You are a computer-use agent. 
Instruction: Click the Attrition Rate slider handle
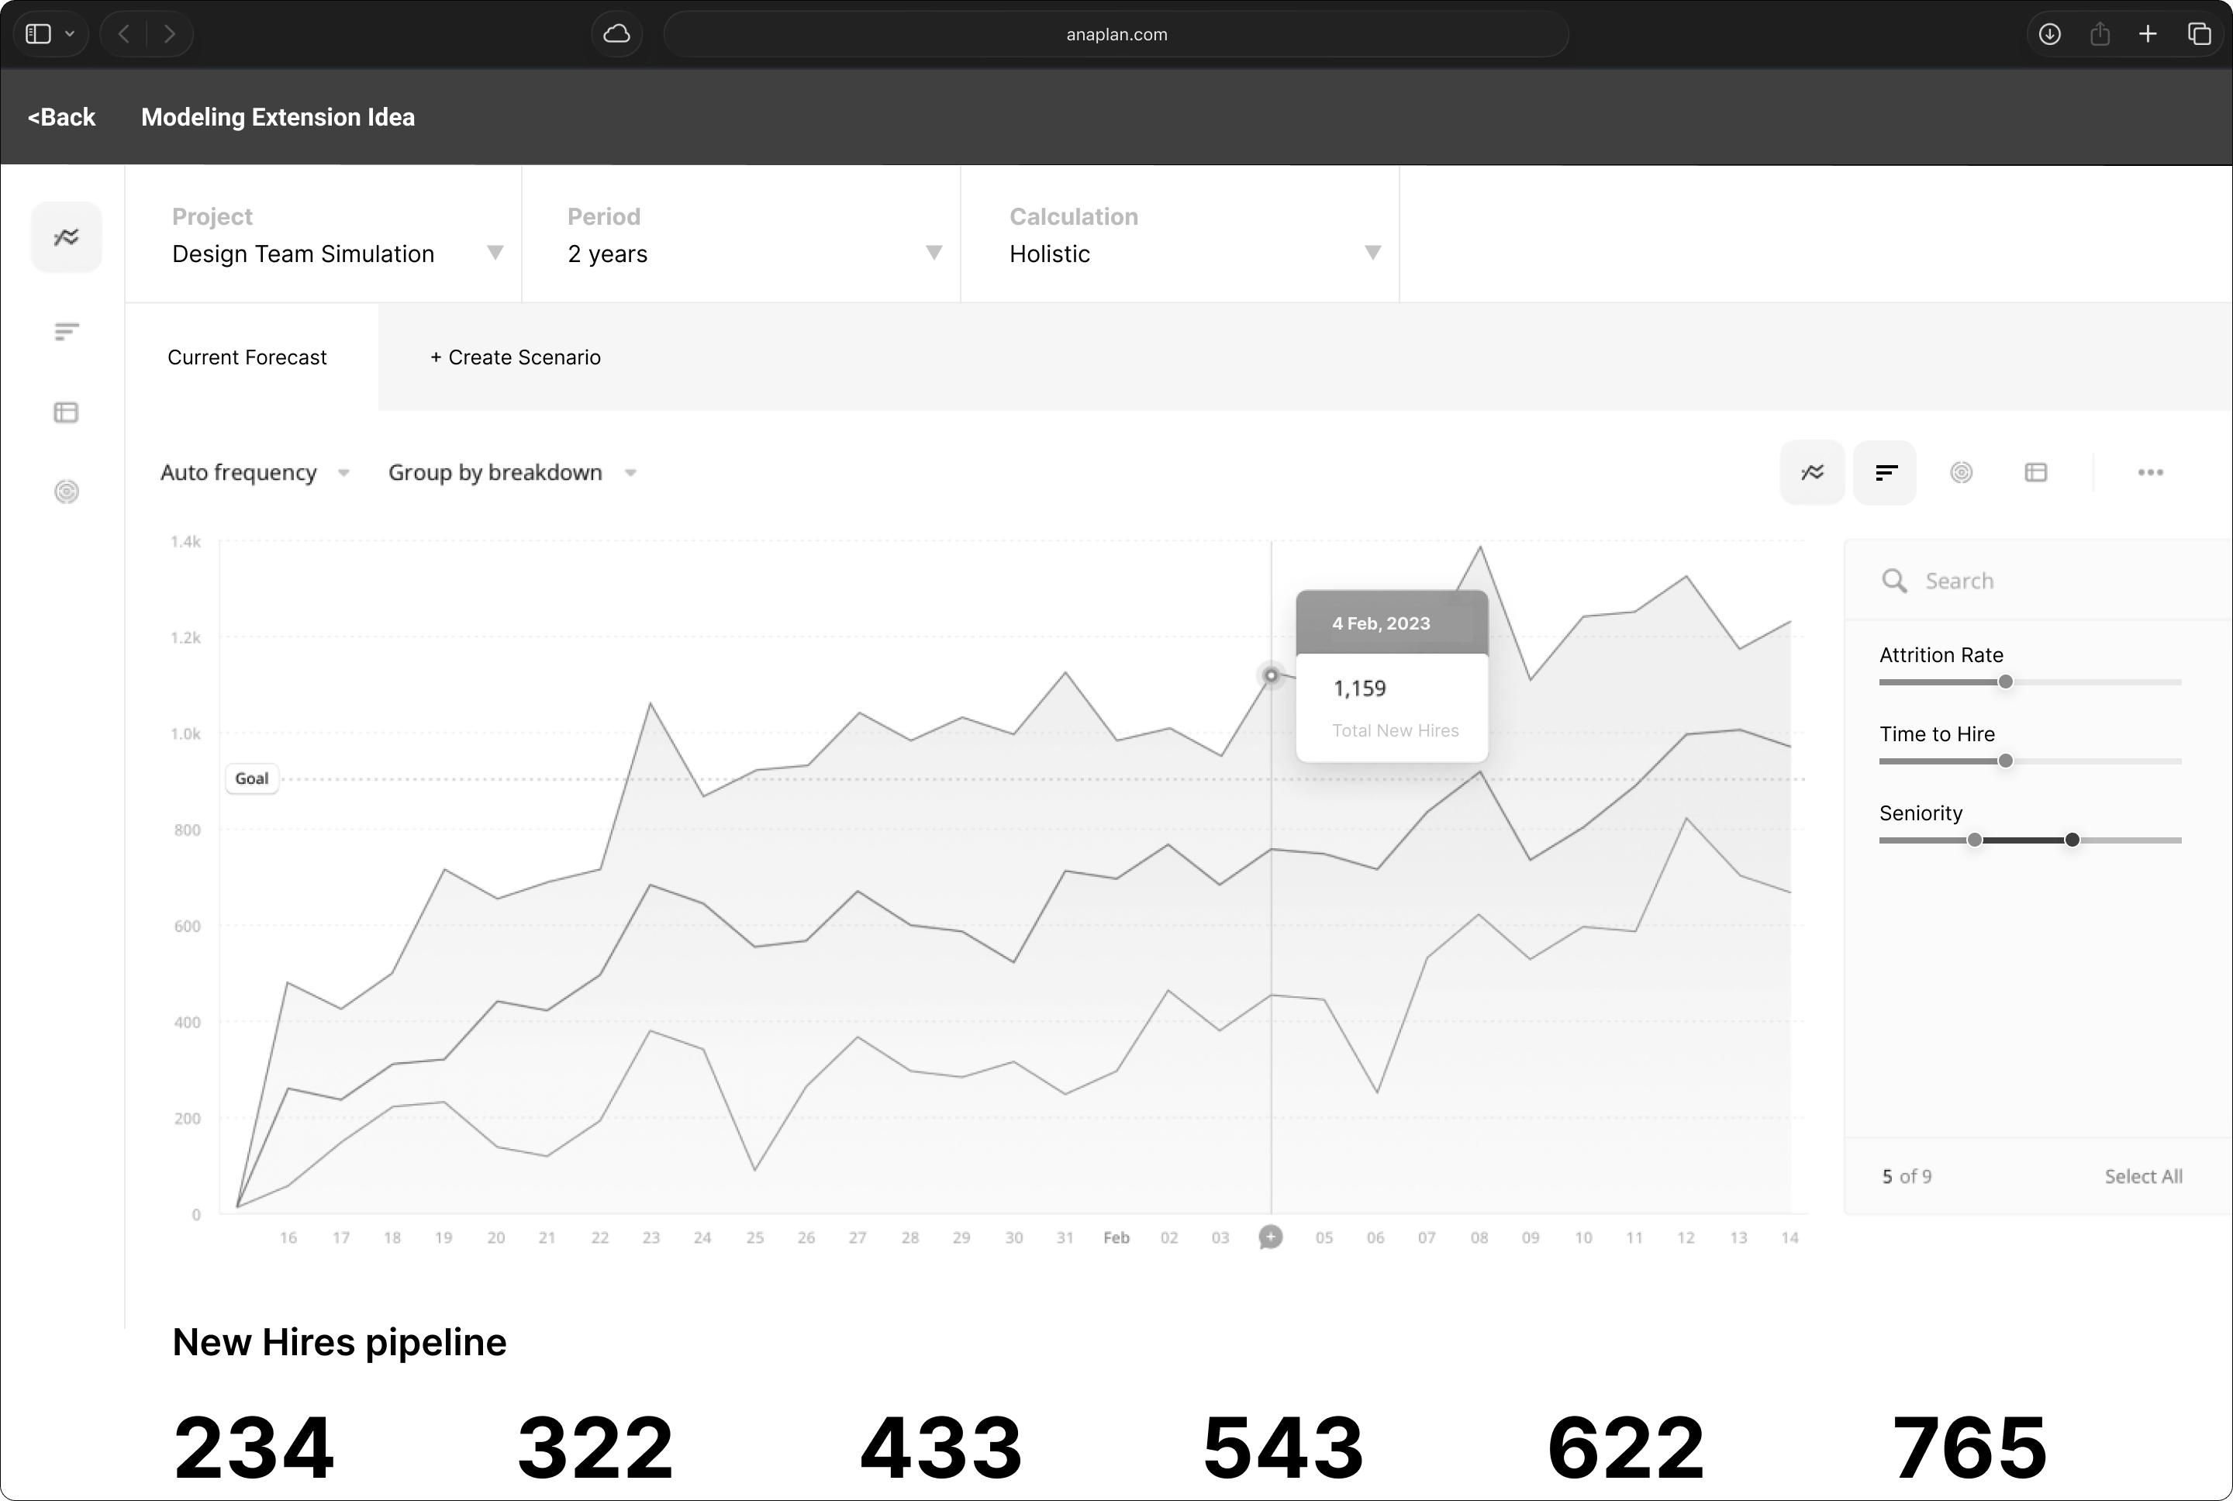pos(2005,681)
